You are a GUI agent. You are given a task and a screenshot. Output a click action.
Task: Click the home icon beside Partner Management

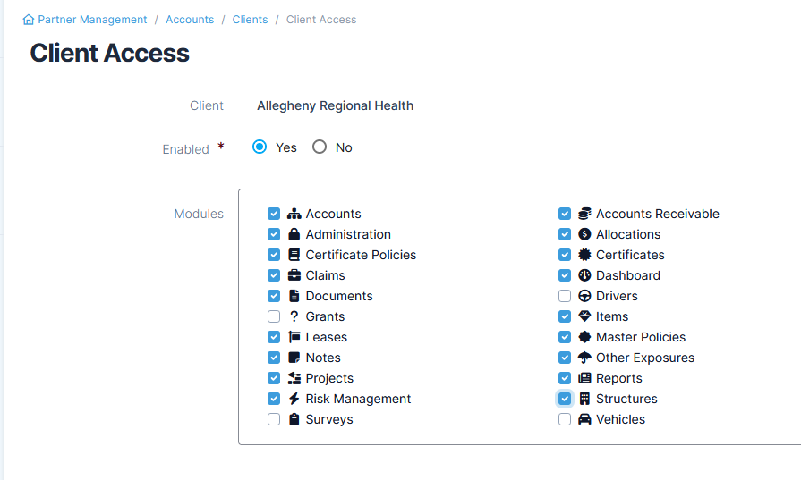pyautogui.click(x=29, y=20)
